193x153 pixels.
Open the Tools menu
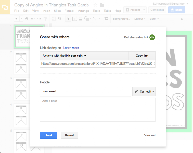point(96,11)
